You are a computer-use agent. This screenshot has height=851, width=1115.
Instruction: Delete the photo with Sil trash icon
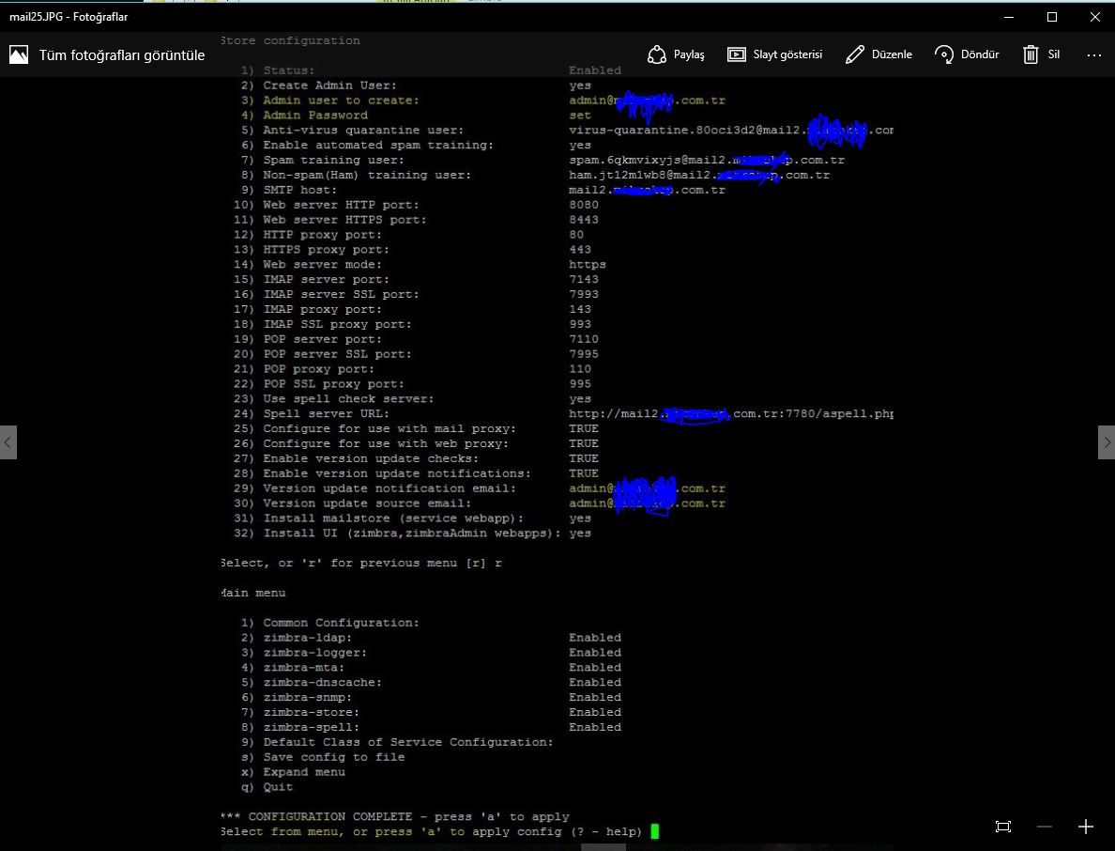click(1041, 54)
